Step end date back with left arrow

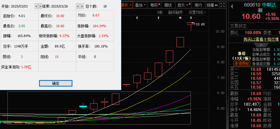point(78,6)
